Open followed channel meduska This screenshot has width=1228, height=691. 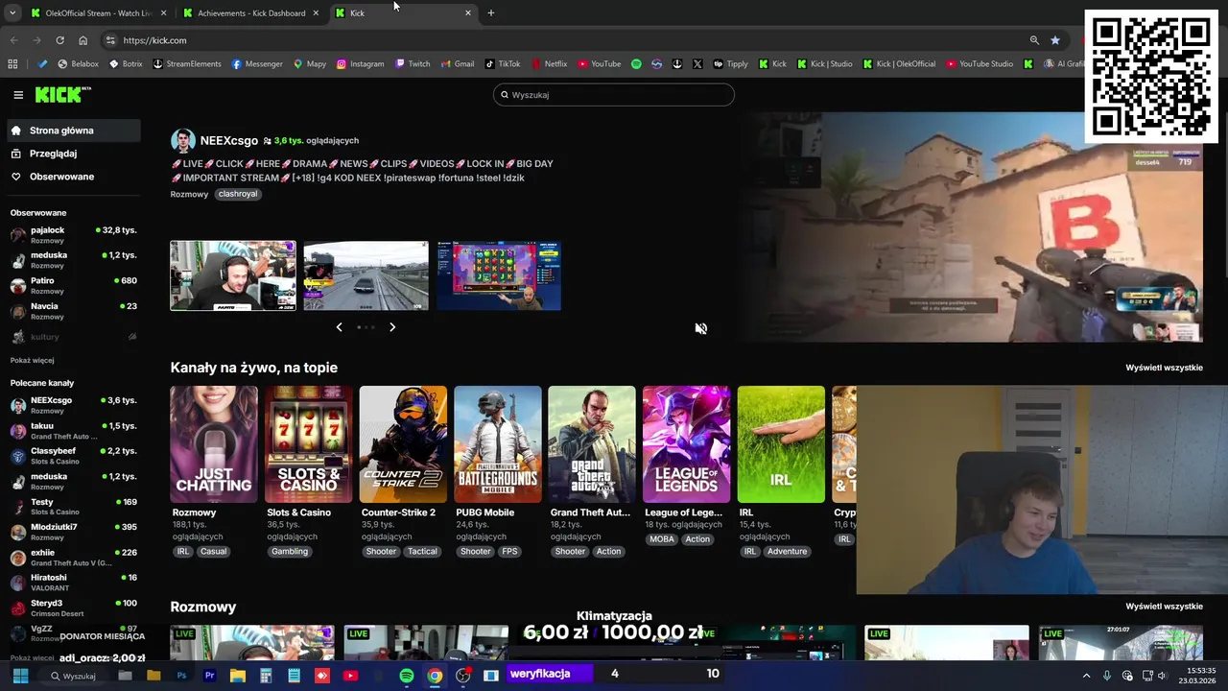(74, 260)
